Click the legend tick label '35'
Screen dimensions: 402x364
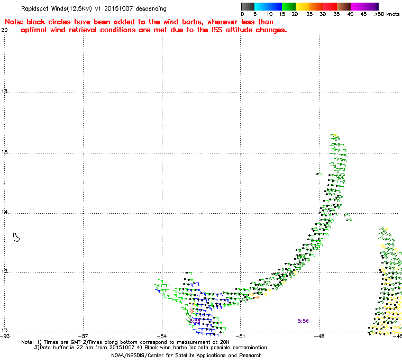tap(336, 14)
